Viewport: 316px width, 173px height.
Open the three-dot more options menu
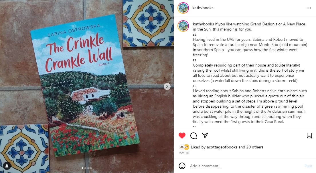pyautogui.click(x=309, y=8)
